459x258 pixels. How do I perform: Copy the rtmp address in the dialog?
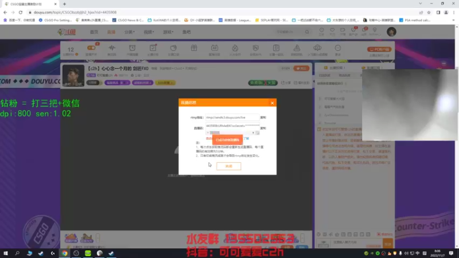[x=263, y=118]
